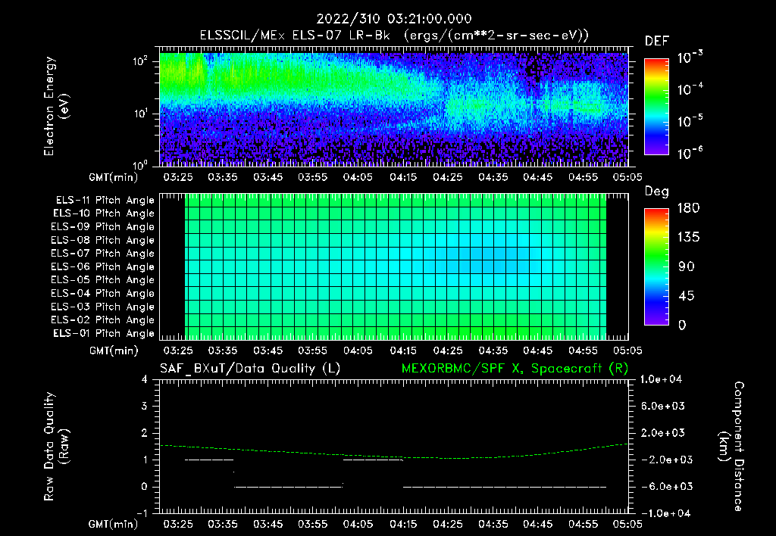Click the electron energy spectrogram plot

394,107
